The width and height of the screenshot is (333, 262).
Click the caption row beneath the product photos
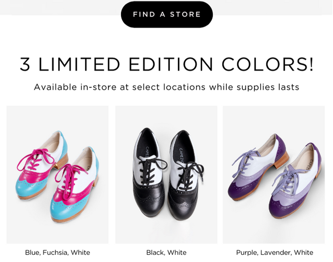[x=166, y=253]
